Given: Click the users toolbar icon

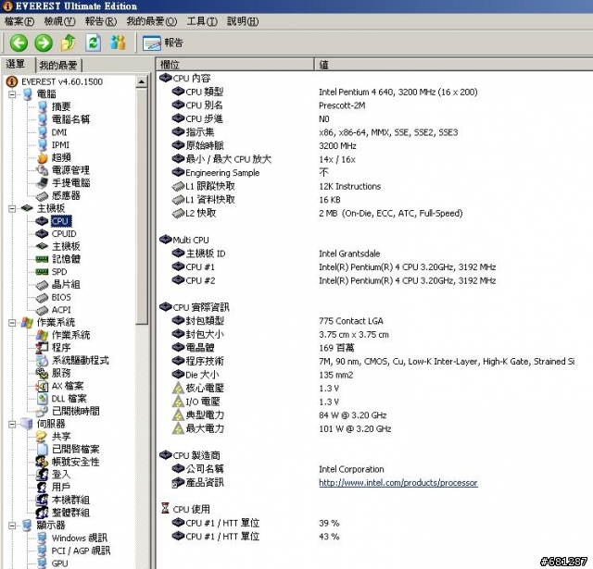Looking at the screenshot, I should pos(118,43).
